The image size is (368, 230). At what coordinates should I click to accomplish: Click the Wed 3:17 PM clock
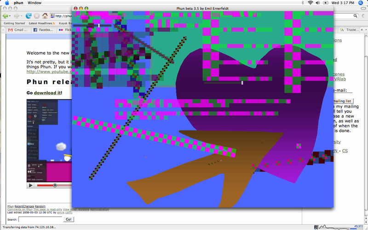coord(343,3)
